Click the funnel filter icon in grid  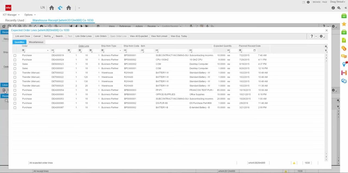[x=326, y=51]
